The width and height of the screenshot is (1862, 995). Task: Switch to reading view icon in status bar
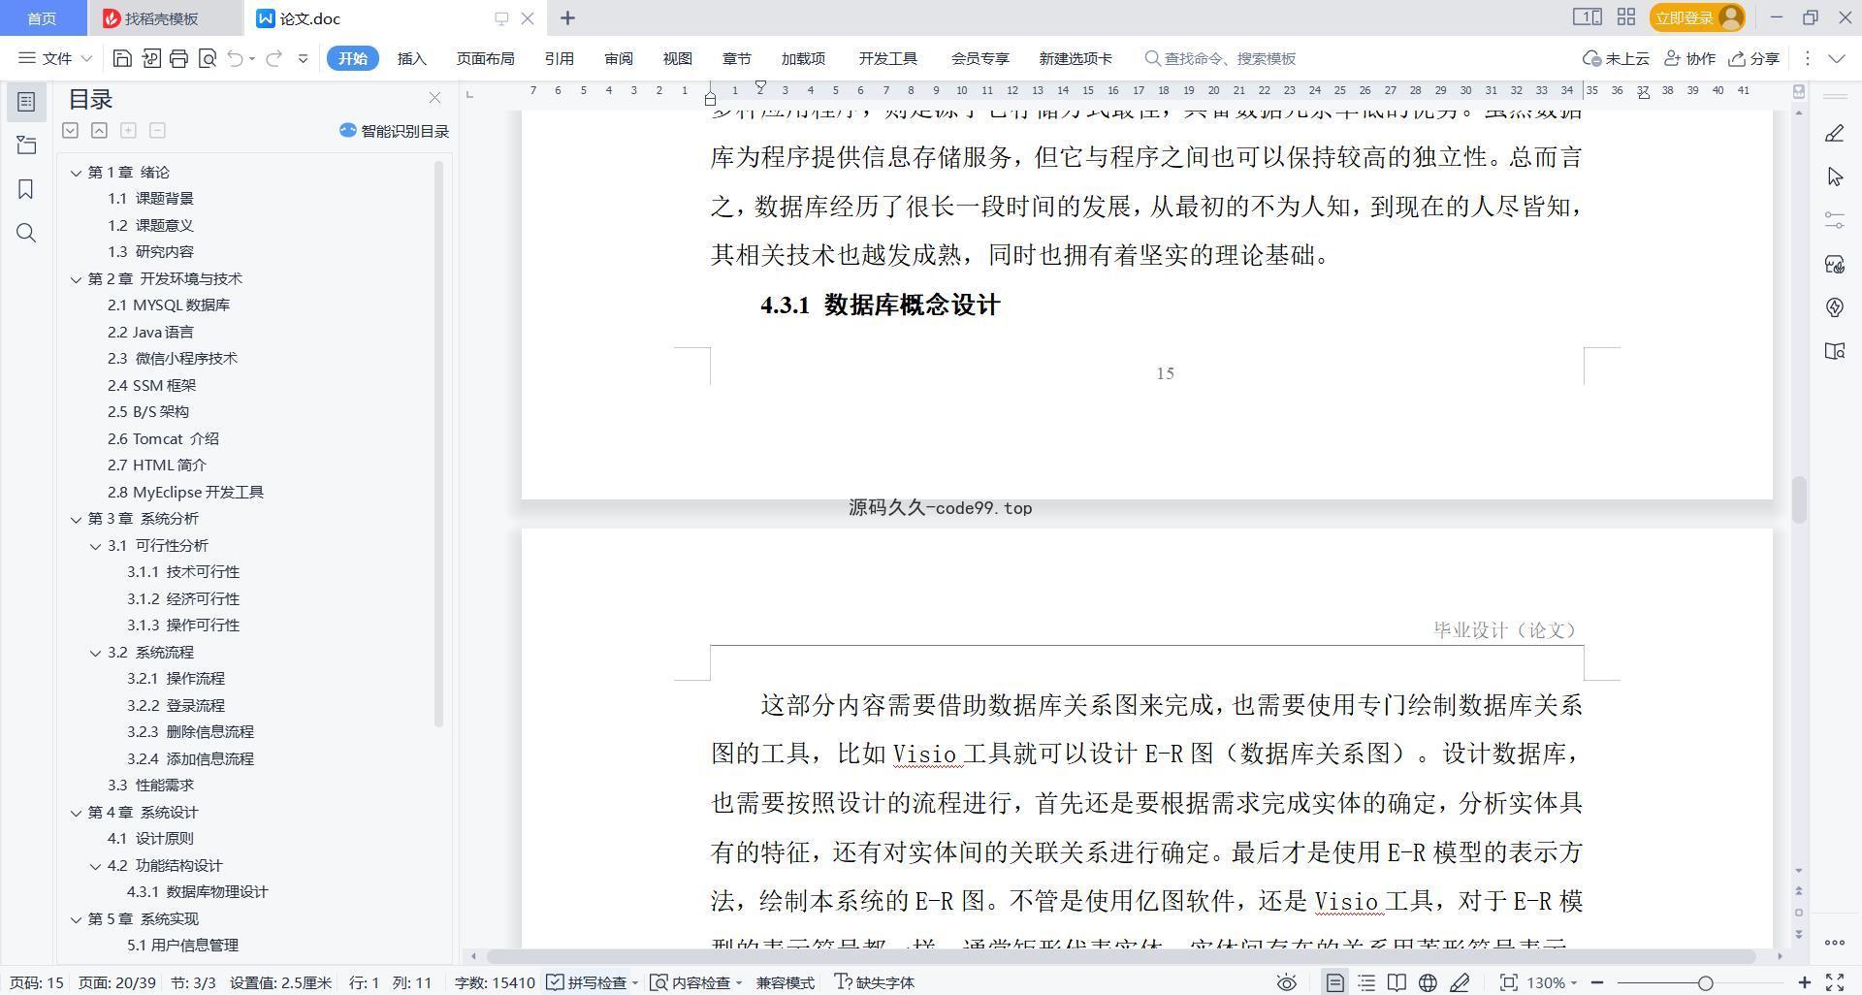pyautogui.click(x=1396, y=982)
